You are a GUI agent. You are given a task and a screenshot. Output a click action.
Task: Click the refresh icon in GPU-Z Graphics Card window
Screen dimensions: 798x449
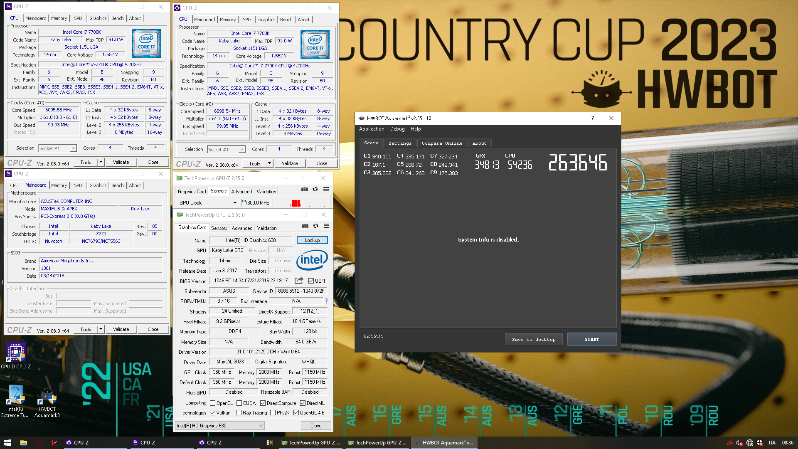(x=316, y=226)
